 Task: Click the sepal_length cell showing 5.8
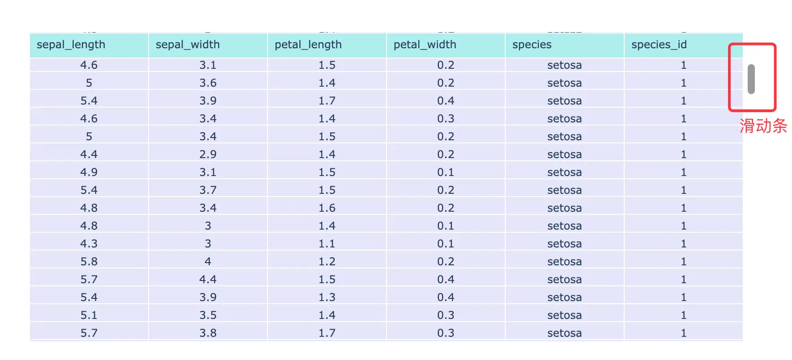(89, 262)
